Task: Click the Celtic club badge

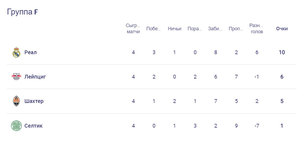Action: pos(16,126)
